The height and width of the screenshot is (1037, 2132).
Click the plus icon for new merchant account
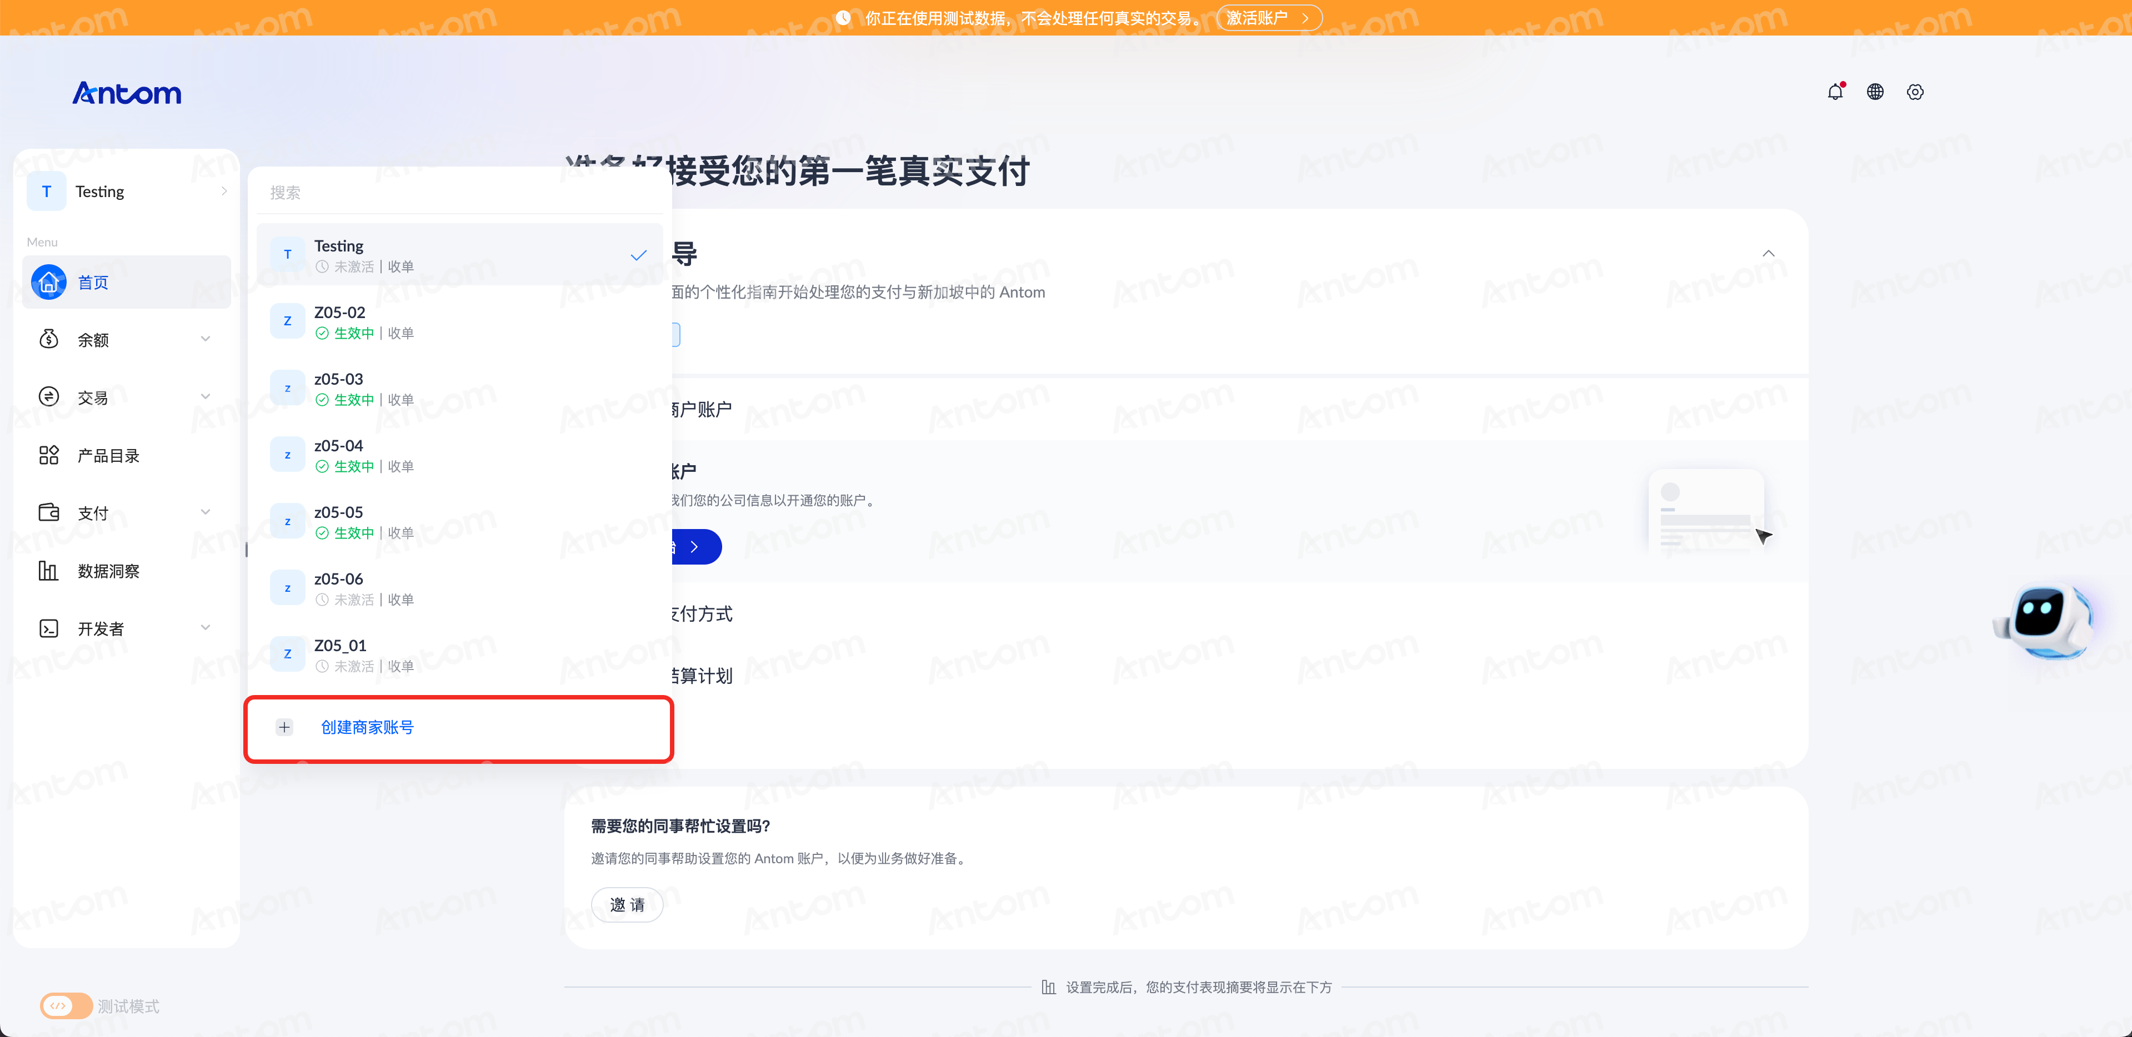(x=285, y=727)
